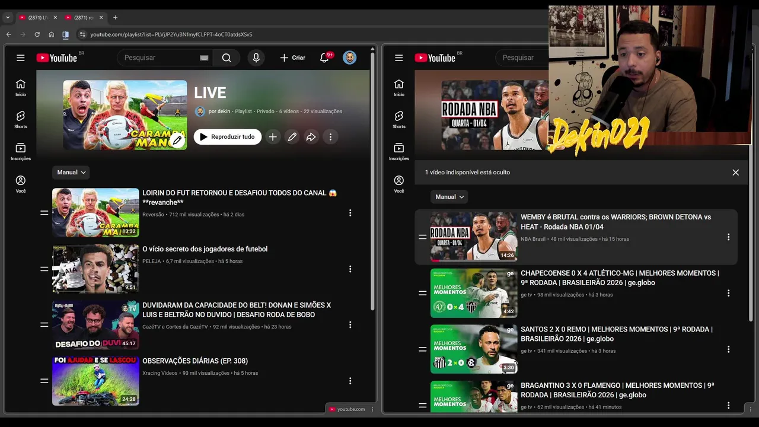Open the browser tab list dropdown arrow

8,18
